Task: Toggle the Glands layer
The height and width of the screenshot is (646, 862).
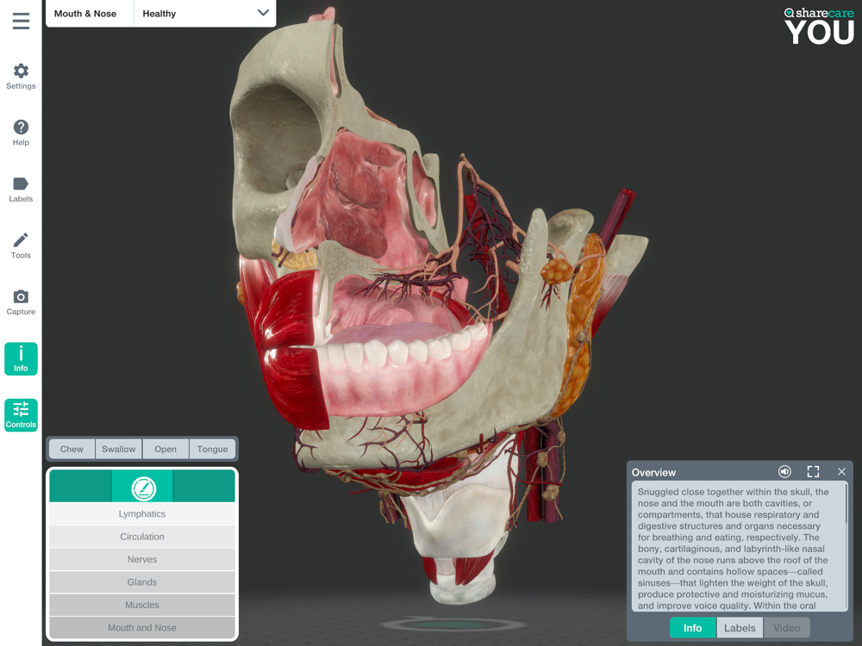Action: coord(142,582)
